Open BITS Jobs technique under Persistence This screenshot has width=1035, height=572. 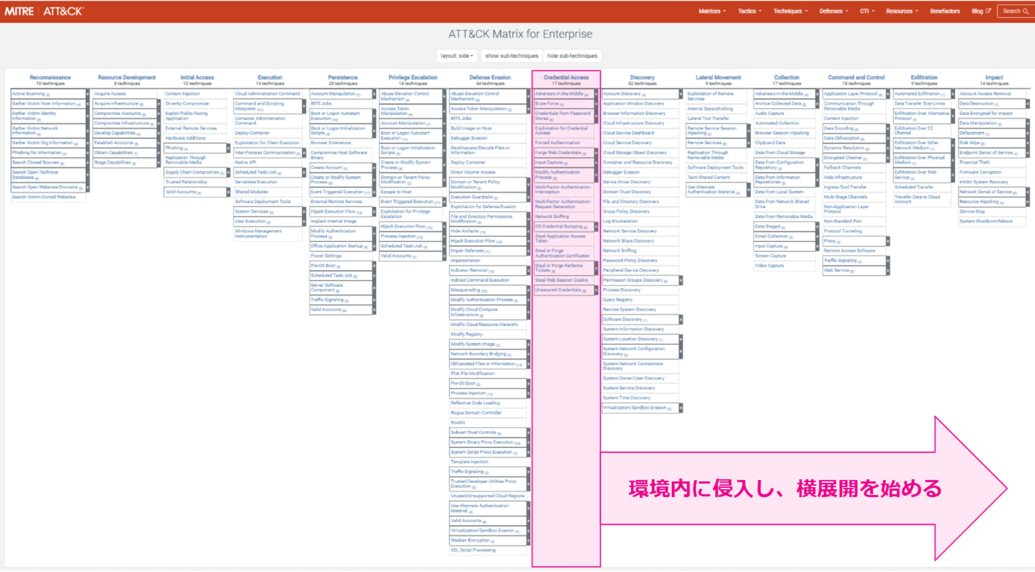321,103
